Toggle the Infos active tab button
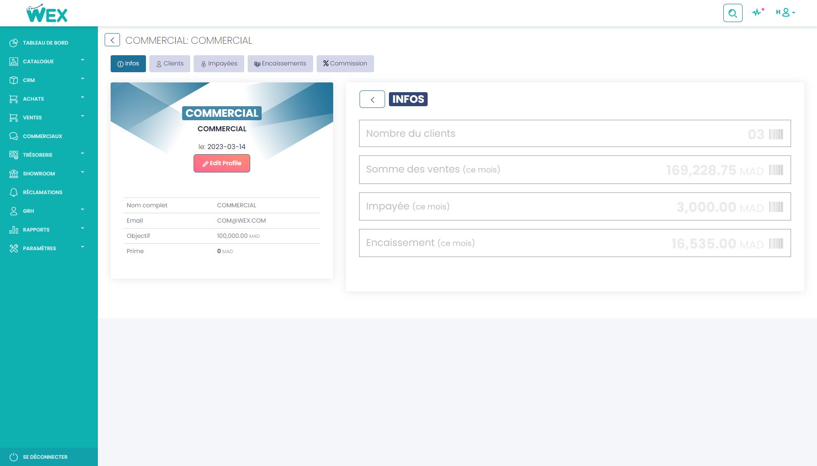The image size is (817, 466). (127, 63)
